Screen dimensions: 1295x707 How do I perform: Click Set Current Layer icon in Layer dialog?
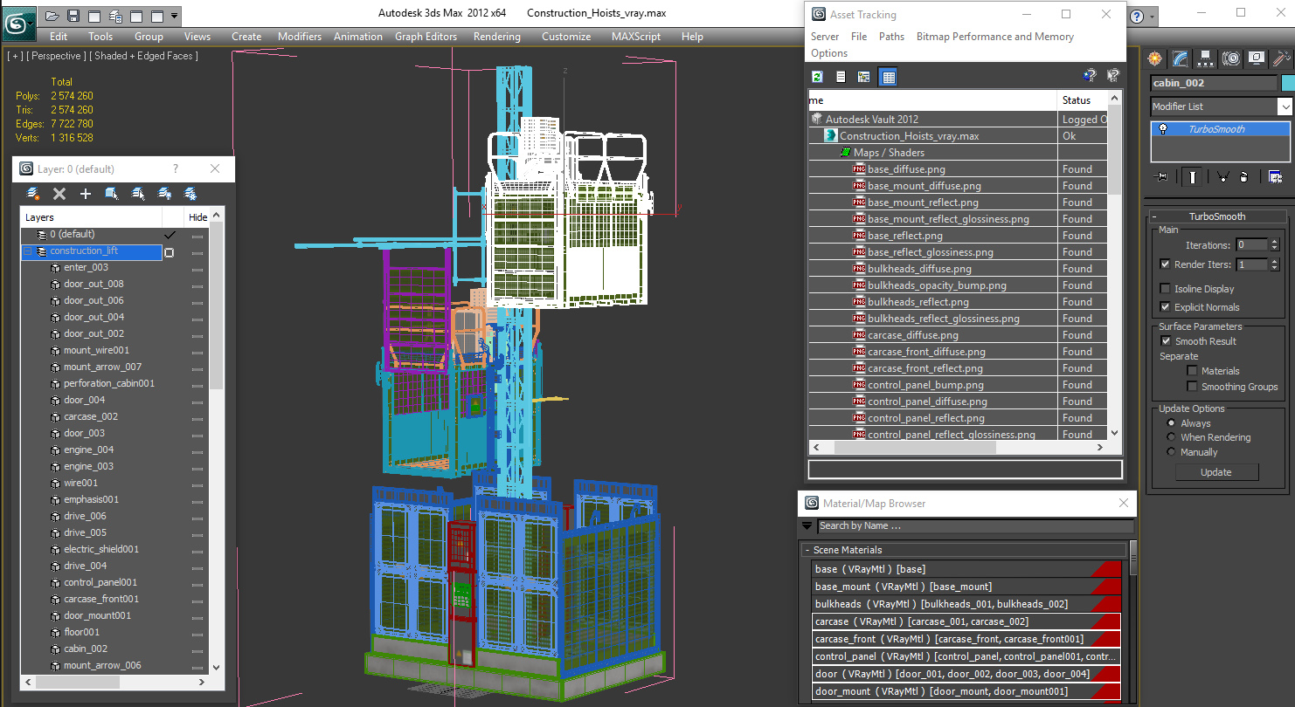click(138, 194)
